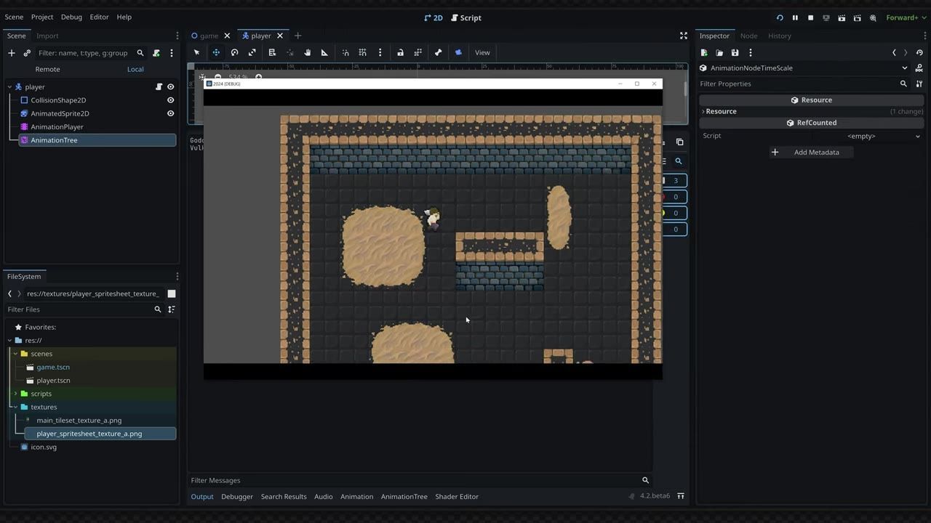Screen dimensions: 931x523
Task: Load an existing resource in Inspector
Action: [719, 52]
